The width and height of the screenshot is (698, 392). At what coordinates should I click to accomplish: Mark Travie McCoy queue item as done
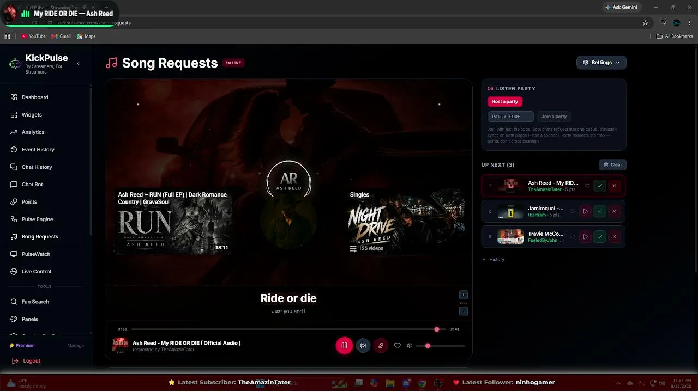click(600, 237)
